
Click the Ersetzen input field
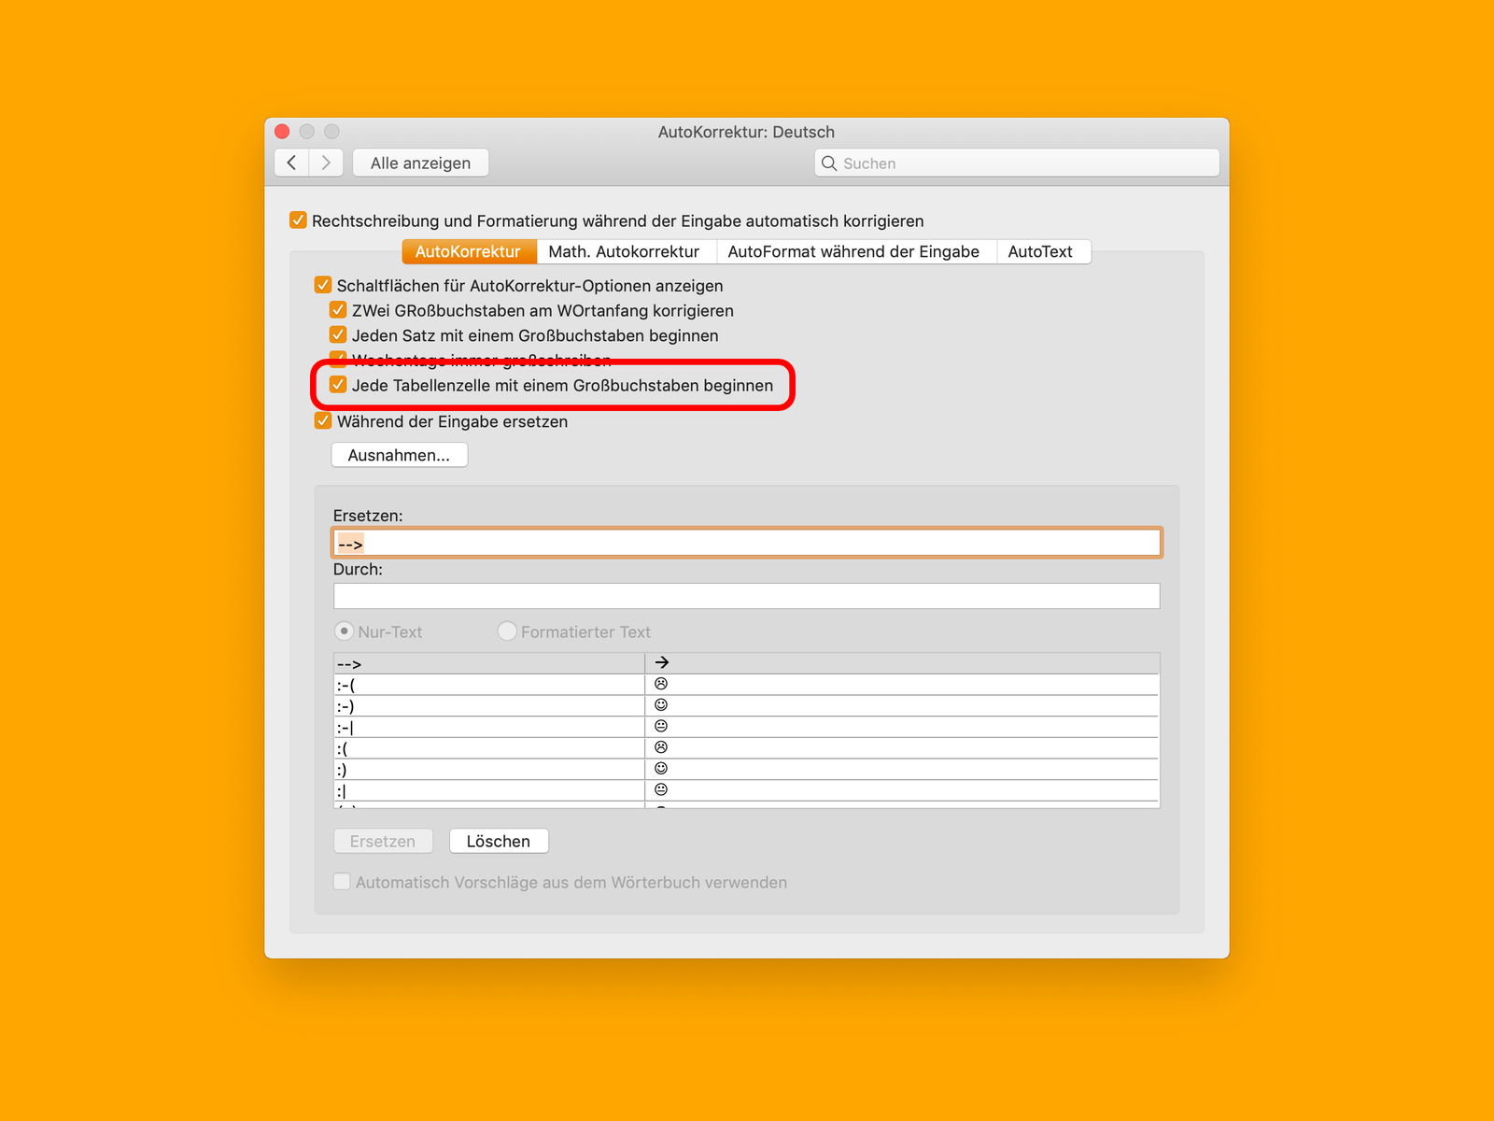747,543
